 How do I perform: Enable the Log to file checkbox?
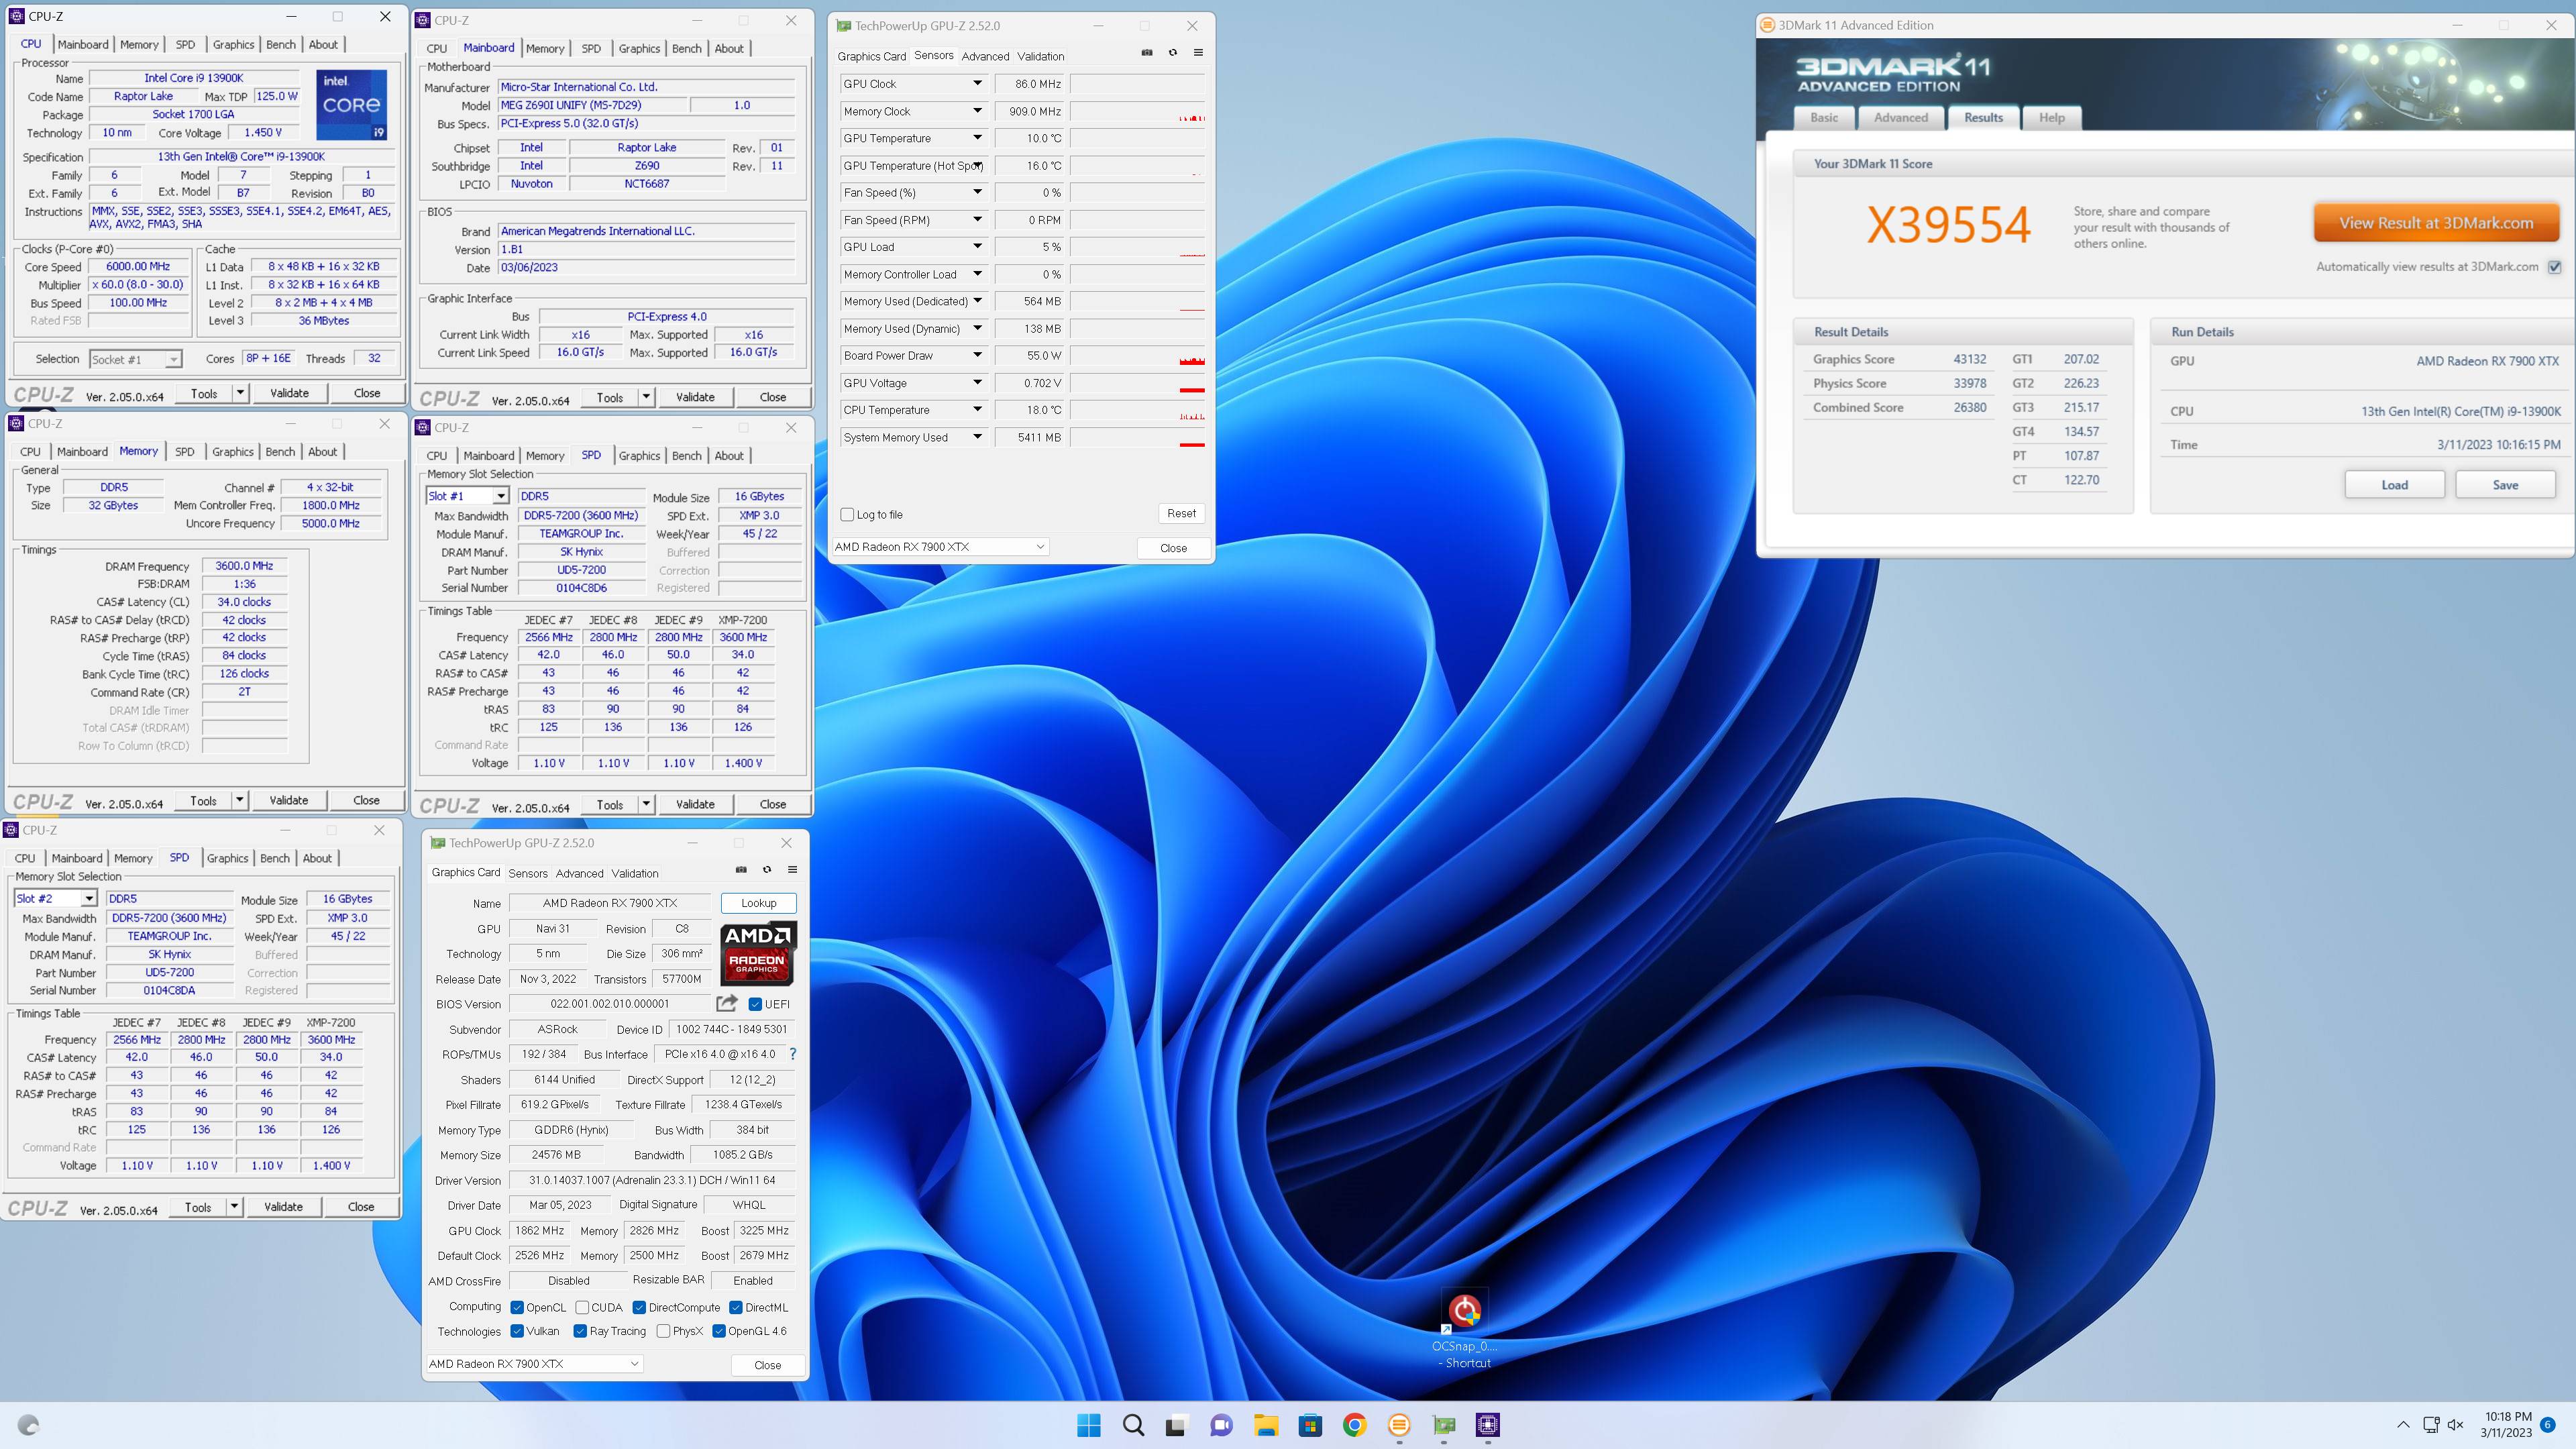pyautogui.click(x=848, y=514)
